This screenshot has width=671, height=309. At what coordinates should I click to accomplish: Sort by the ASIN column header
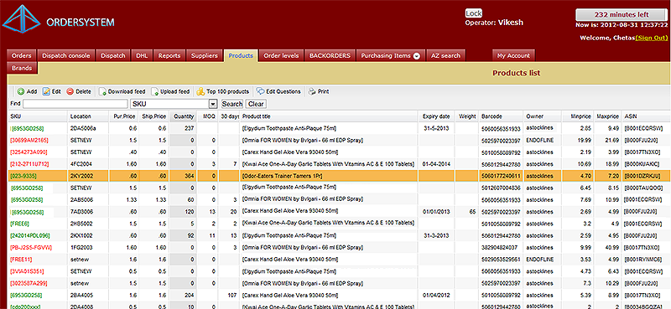[645, 116]
